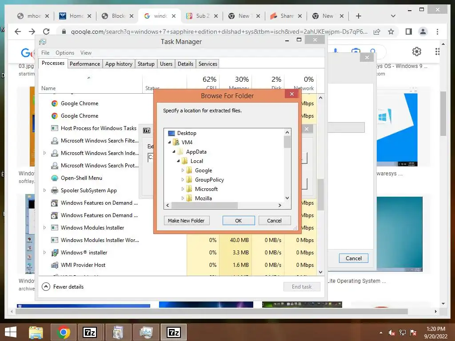Select the GroupPolicy folder
455x341 pixels.
pos(209,180)
